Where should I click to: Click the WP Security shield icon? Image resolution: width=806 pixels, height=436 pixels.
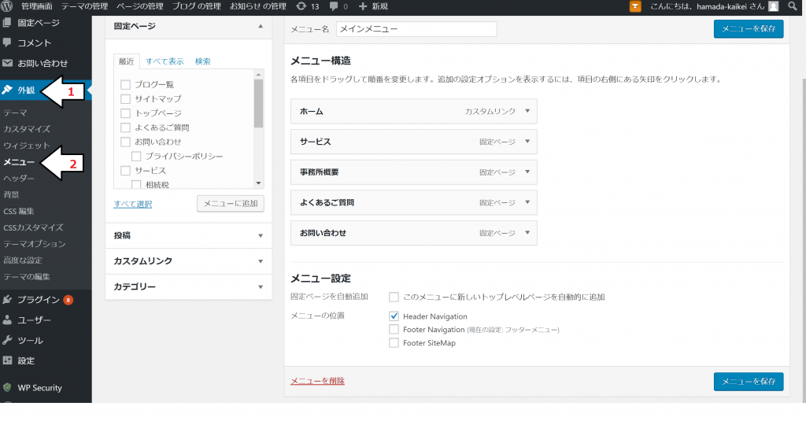point(7,388)
